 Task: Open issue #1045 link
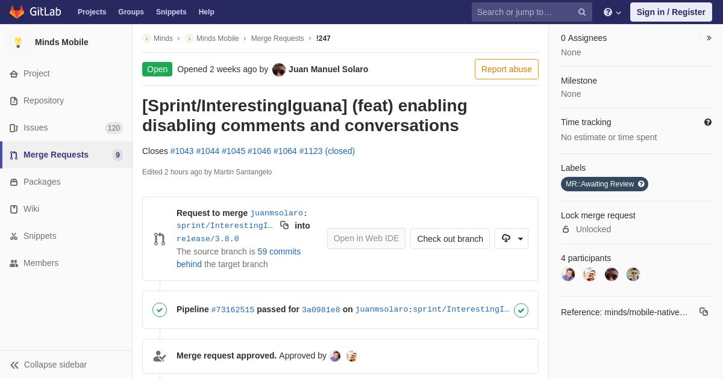tap(234, 151)
